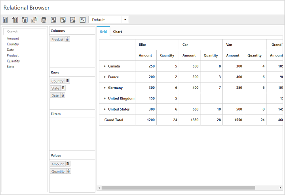Screen dimensions: 285x195
Task: Click the full screen toggle icon
Action: tap(82, 20)
